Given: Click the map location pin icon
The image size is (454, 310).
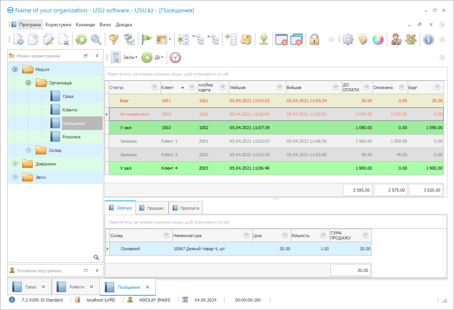Looking at the screenshot, I should (x=363, y=39).
